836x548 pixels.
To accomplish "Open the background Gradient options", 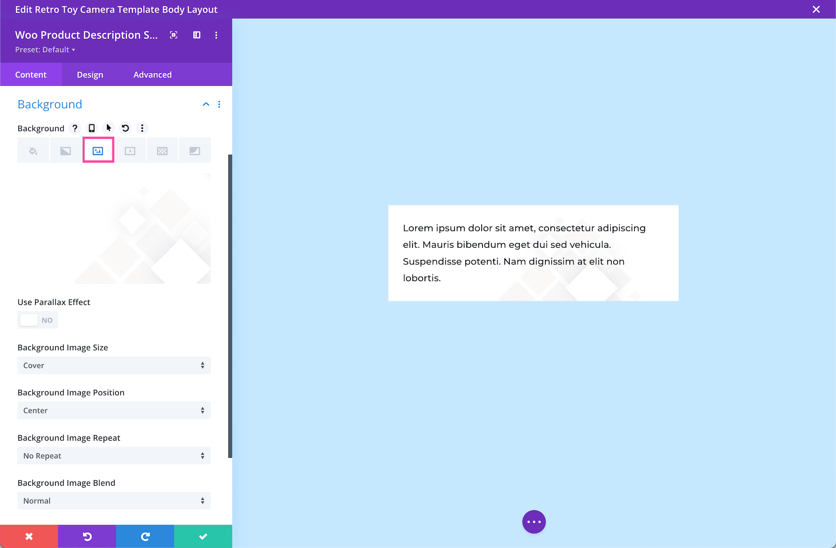I will (65, 150).
